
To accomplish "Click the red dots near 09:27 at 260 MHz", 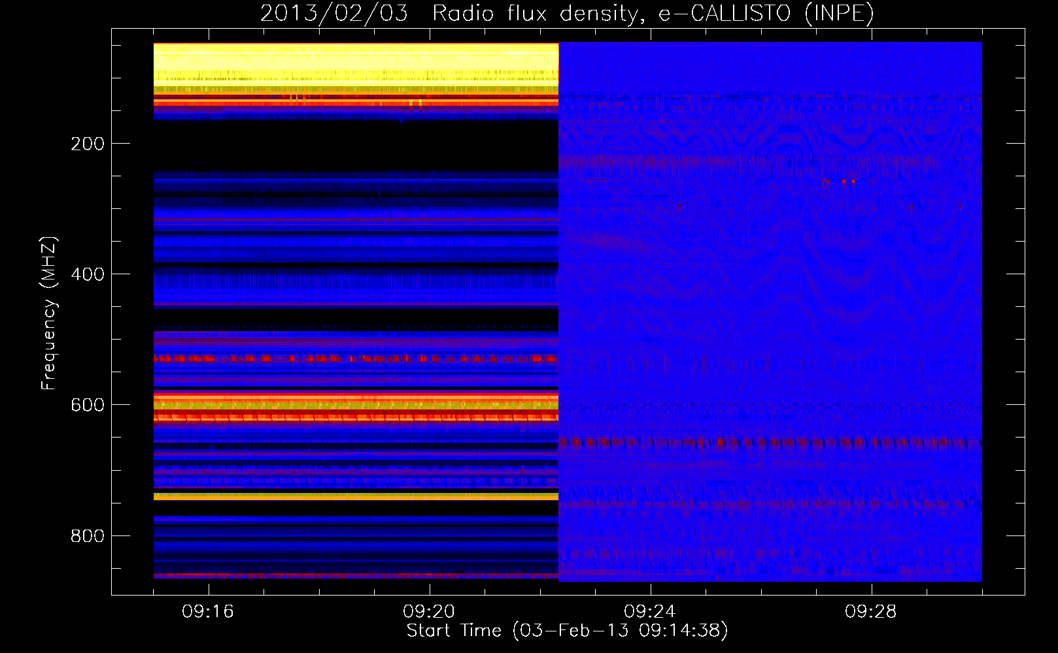I will click(840, 181).
